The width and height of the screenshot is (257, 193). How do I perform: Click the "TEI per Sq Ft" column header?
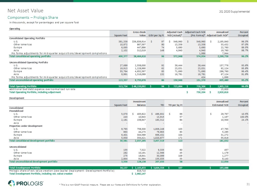click(175, 105)
